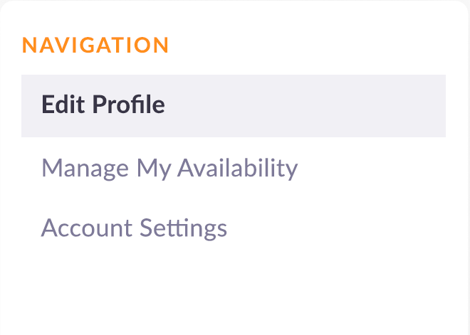Select the Edit Profile navigation item
470x335 pixels.
click(x=103, y=105)
